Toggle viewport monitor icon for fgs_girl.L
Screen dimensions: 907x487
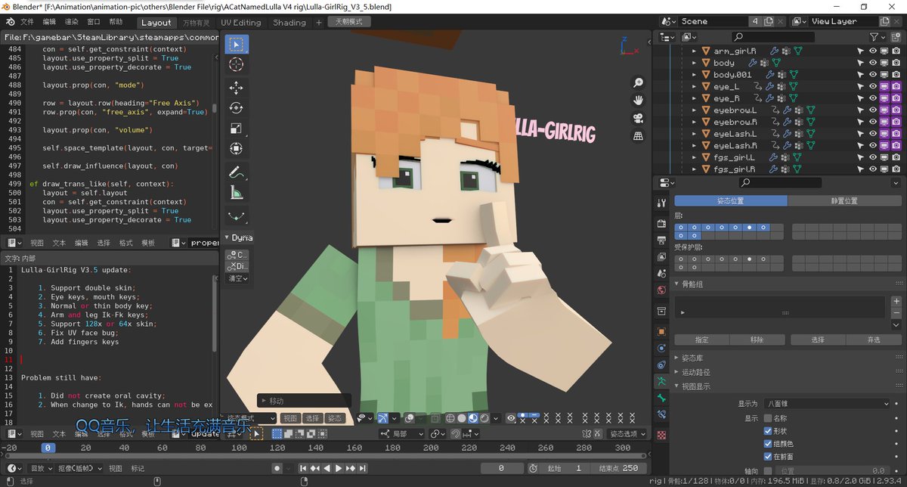[x=885, y=158]
